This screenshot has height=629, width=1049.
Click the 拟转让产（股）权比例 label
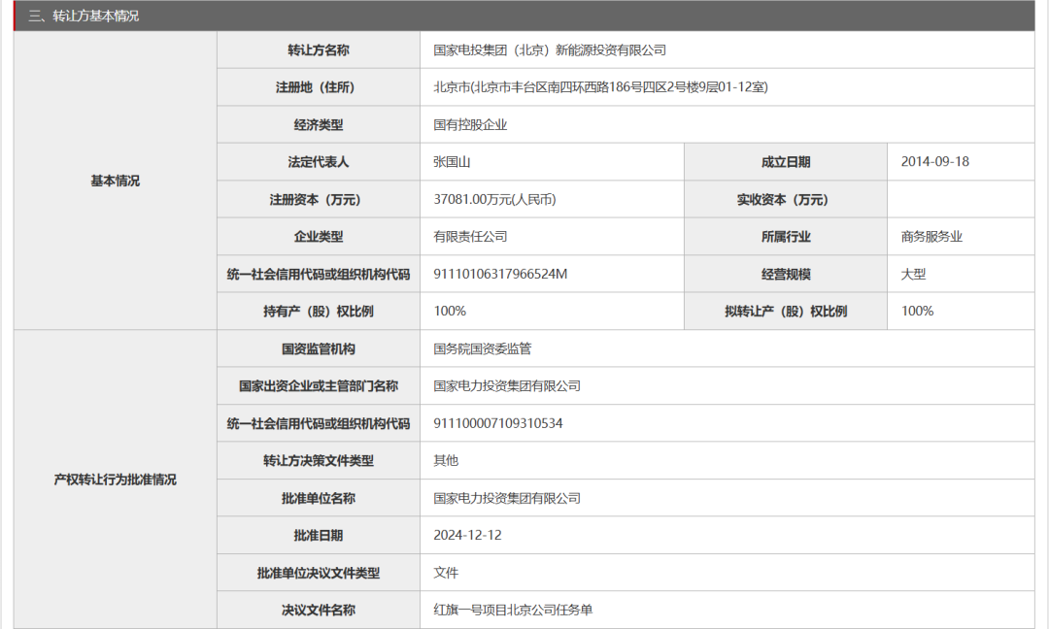pos(786,312)
